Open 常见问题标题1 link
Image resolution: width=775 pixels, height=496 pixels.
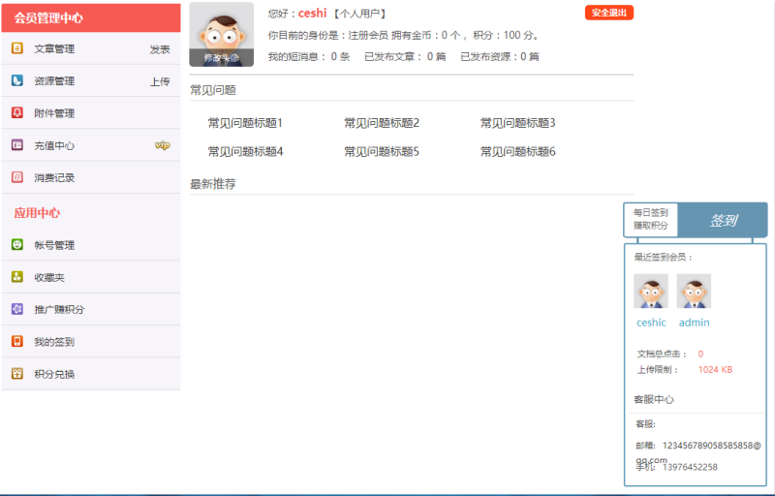[x=245, y=123]
